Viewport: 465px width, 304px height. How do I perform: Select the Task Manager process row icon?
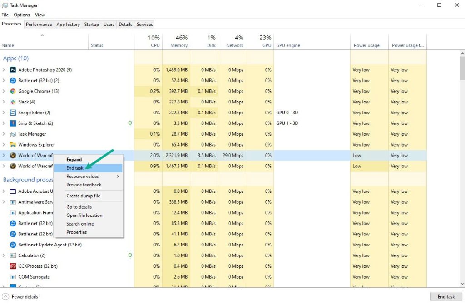[x=13, y=134]
